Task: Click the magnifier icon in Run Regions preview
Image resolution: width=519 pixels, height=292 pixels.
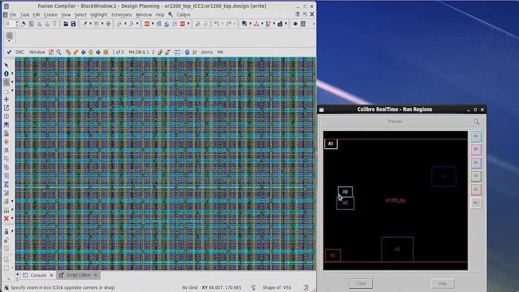Action: 476,122
